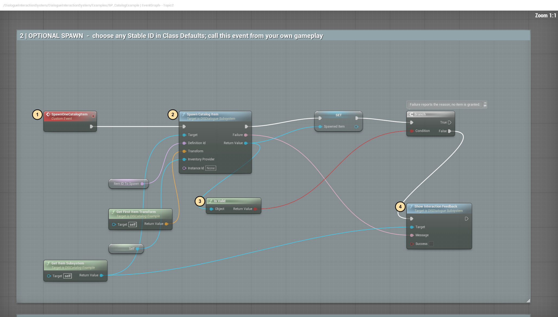Select the Show Interaction Feedback node header
Viewport: 558px width, 317px height.
point(439,208)
